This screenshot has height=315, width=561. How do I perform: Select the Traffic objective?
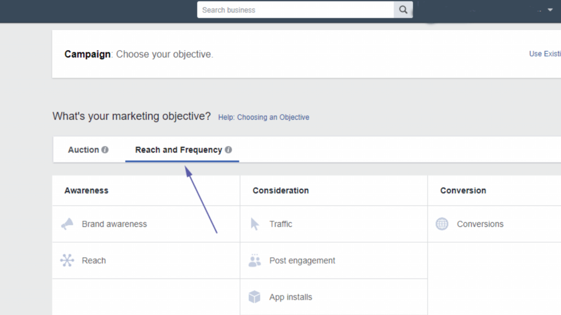click(334, 224)
